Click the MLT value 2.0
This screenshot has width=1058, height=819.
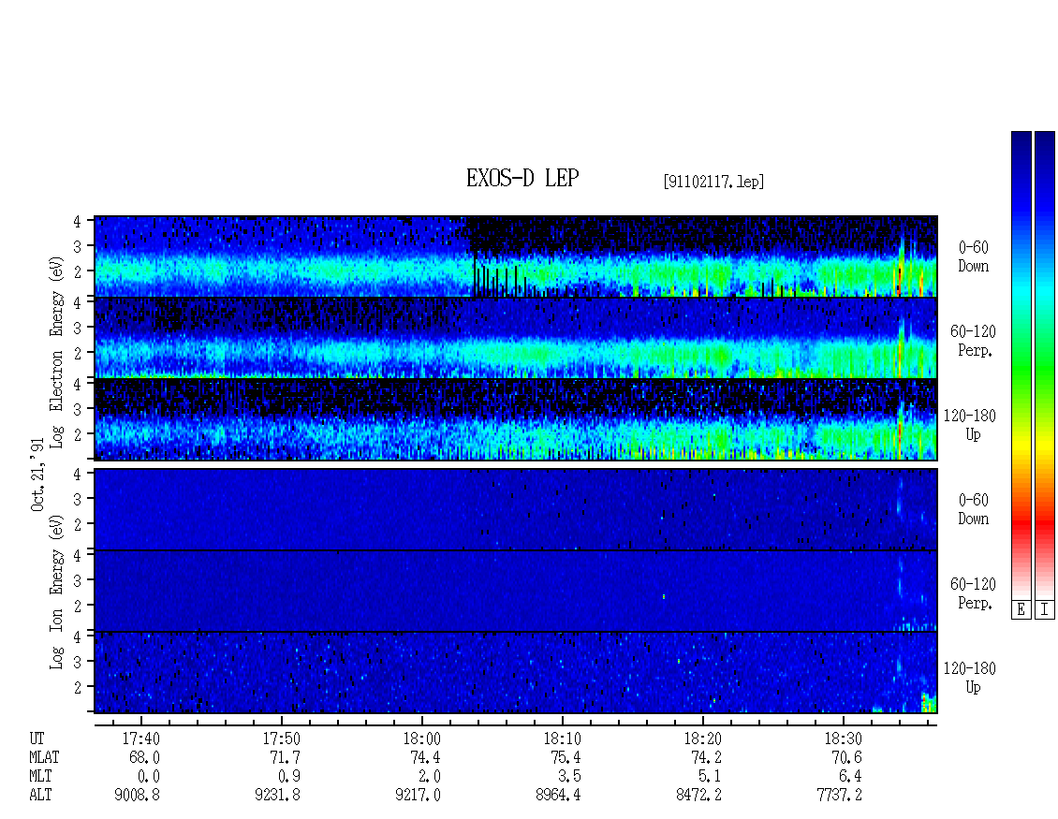coord(429,777)
